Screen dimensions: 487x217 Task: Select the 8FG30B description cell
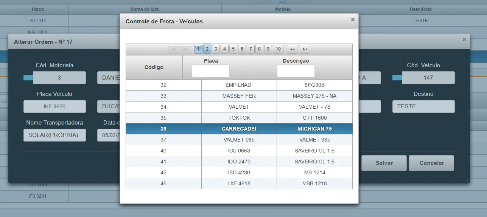314,85
